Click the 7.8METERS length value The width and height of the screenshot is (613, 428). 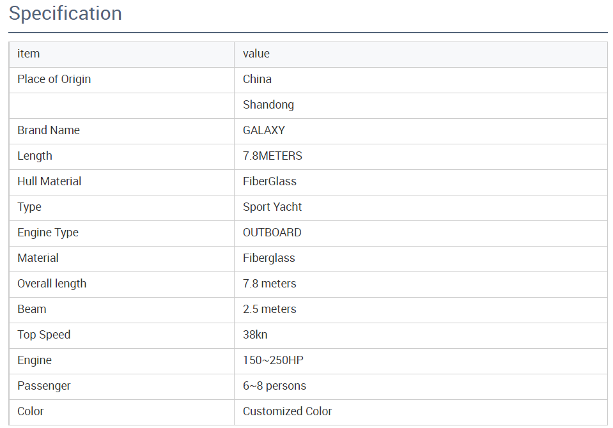pos(272,156)
